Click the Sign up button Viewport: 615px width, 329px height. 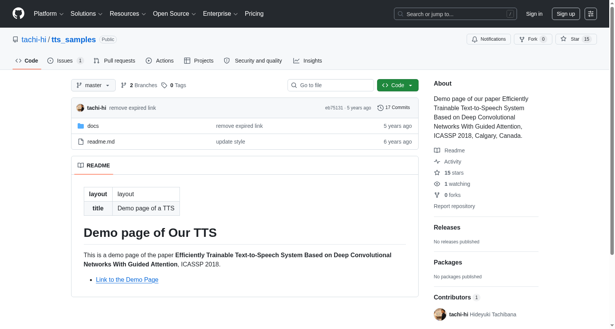(566, 14)
